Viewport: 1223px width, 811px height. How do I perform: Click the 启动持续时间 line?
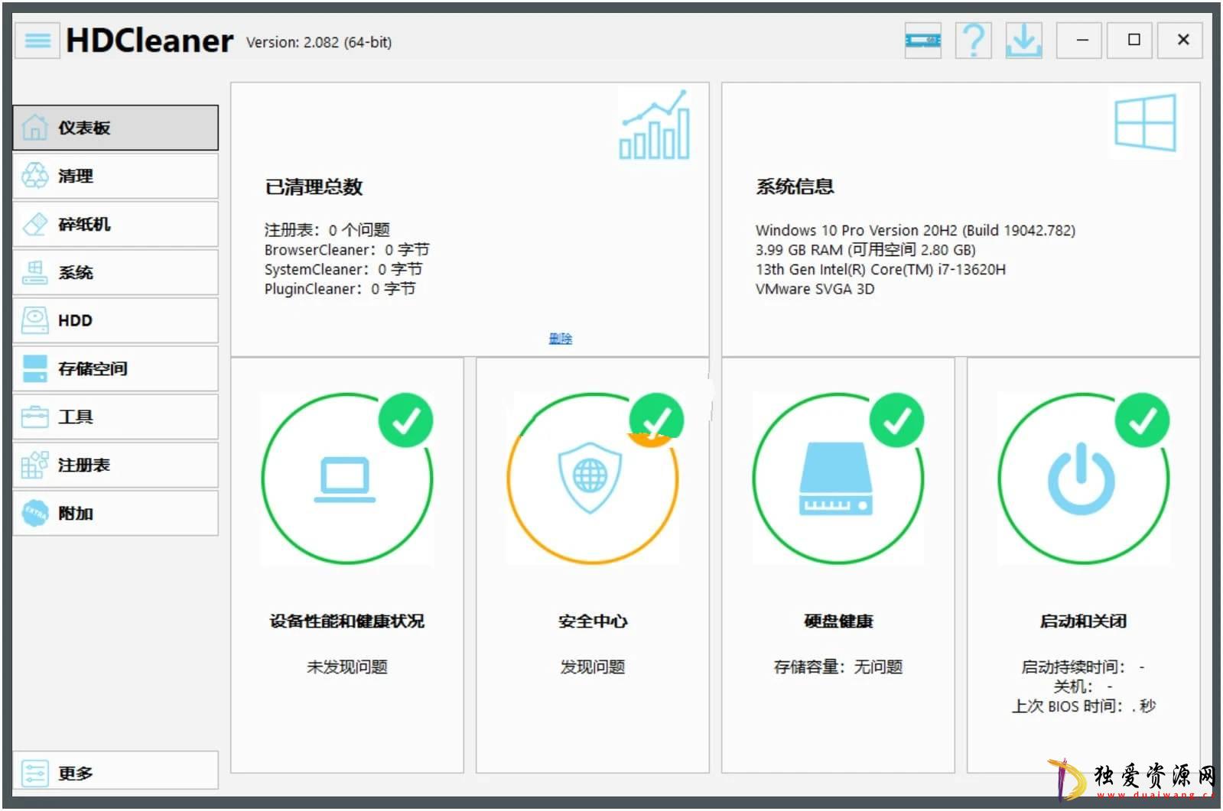coord(1083,667)
